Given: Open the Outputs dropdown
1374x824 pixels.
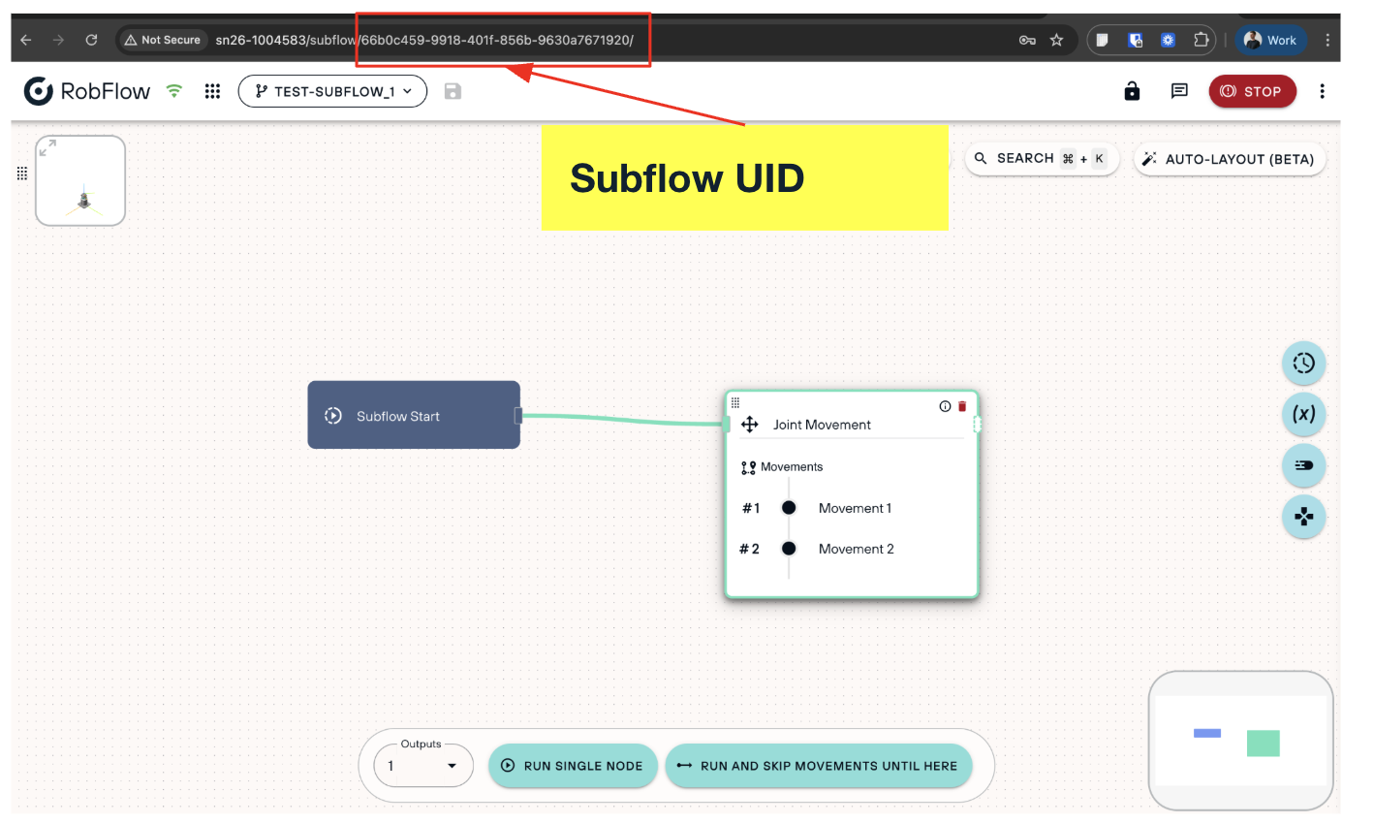Looking at the screenshot, I should click(x=423, y=766).
